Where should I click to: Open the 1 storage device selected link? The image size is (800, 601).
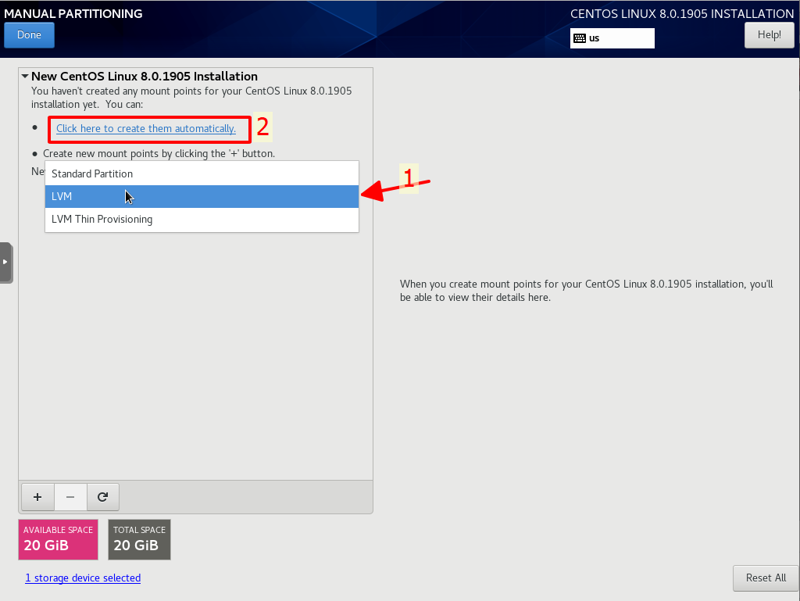(x=83, y=578)
